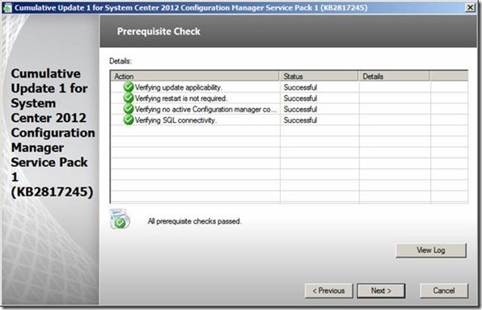The width and height of the screenshot is (482, 310).
Task: Select the Verifying restart is not required row
Action: pyautogui.click(x=289, y=98)
